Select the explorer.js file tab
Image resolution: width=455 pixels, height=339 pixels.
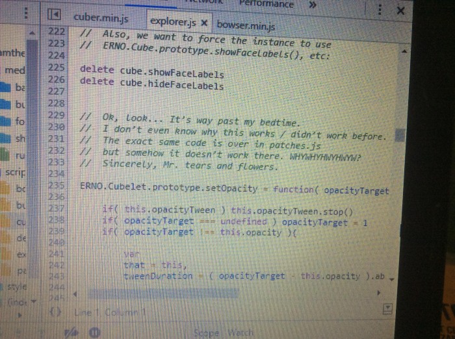tap(173, 21)
